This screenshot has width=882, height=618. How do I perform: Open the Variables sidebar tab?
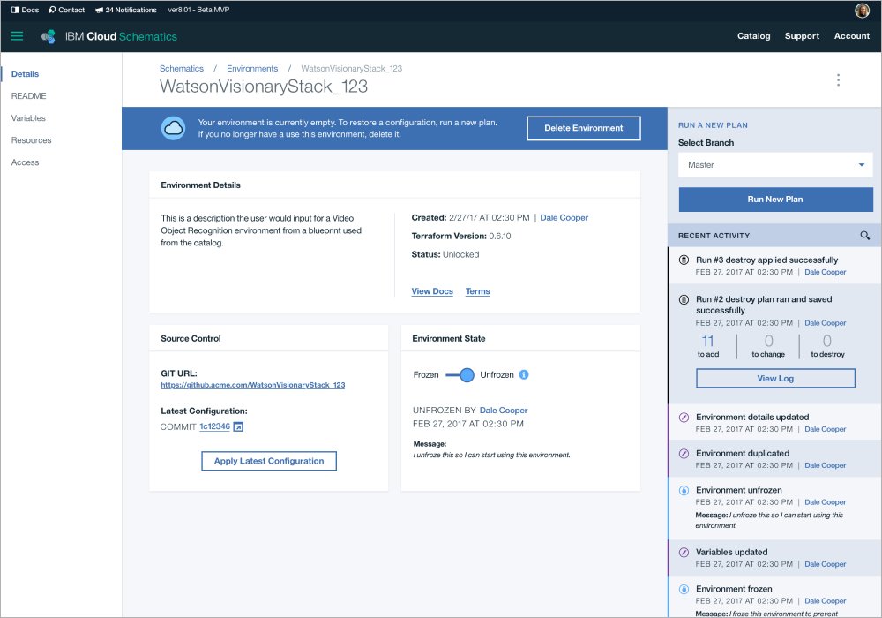pos(28,118)
